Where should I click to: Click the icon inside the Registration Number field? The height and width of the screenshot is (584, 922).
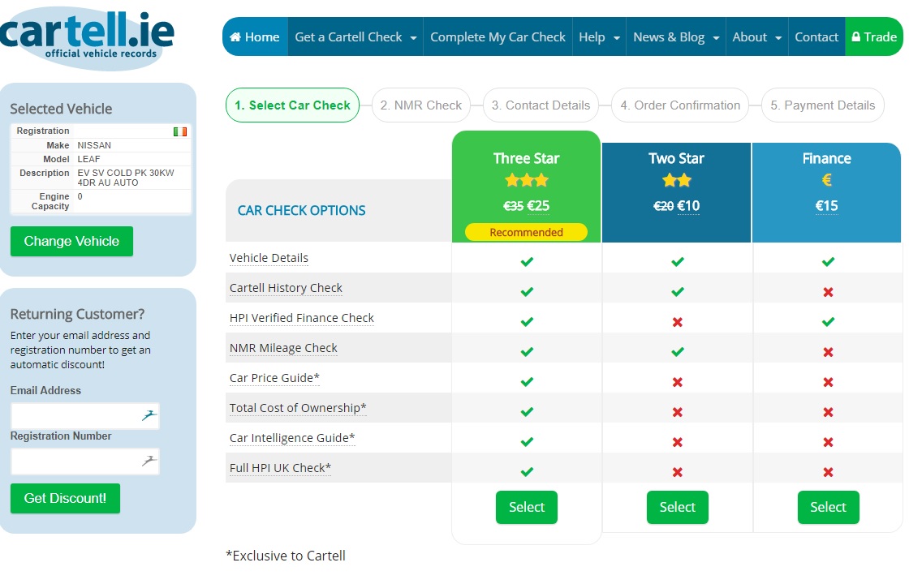point(149,462)
